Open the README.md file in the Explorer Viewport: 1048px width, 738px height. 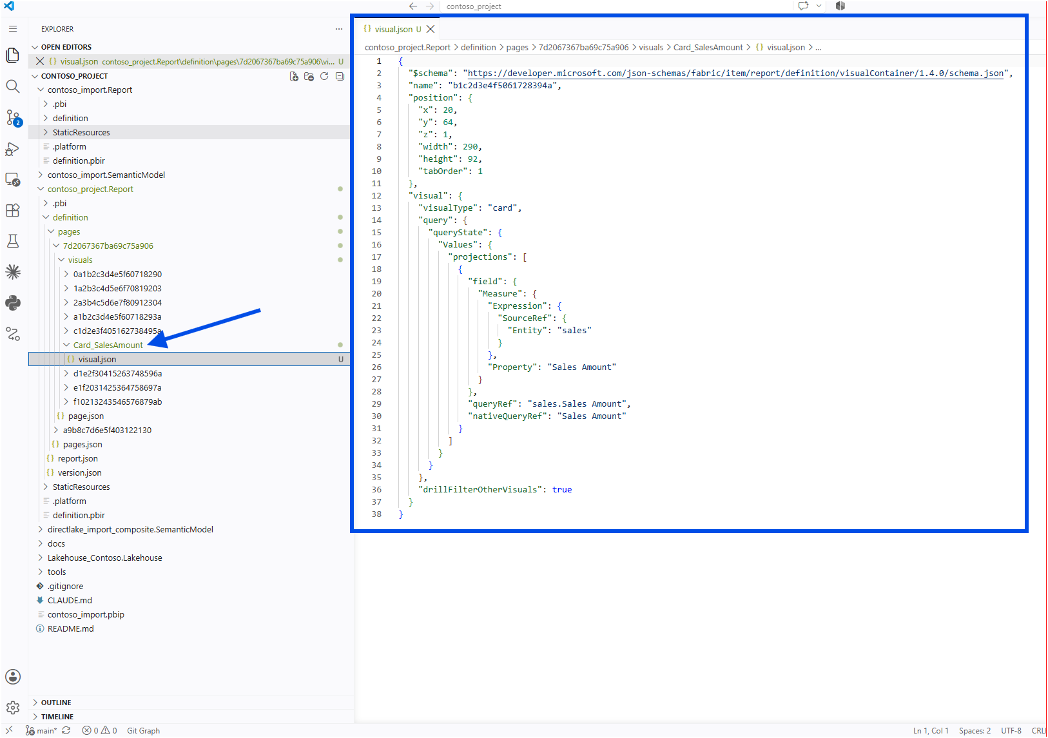pos(70,628)
